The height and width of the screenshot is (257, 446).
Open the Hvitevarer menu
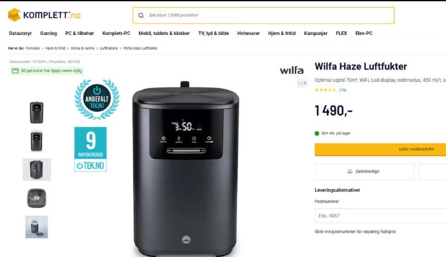point(248,33)
